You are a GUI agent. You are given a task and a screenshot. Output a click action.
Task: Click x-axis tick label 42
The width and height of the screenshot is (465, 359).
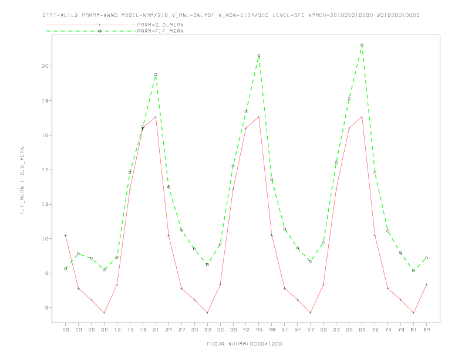click(246, 330)
